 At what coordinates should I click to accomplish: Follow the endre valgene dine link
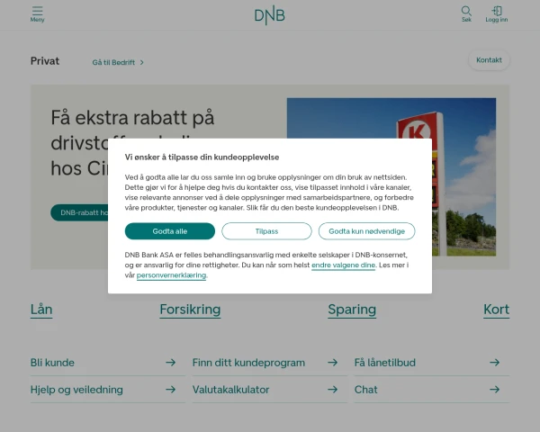344,265
